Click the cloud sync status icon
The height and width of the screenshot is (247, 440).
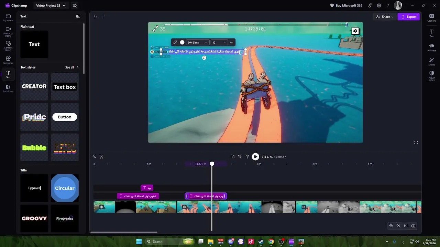point(75,5)
